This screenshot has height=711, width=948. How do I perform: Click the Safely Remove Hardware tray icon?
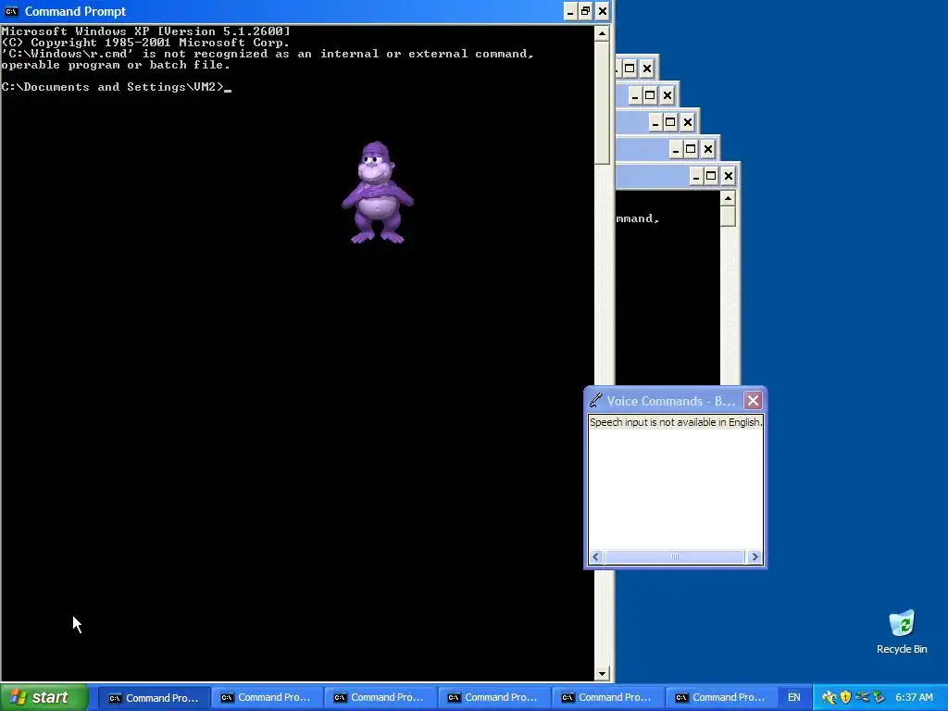(x=879, y=697)
